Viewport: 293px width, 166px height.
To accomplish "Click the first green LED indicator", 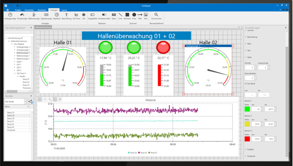I will pos(106,47).
